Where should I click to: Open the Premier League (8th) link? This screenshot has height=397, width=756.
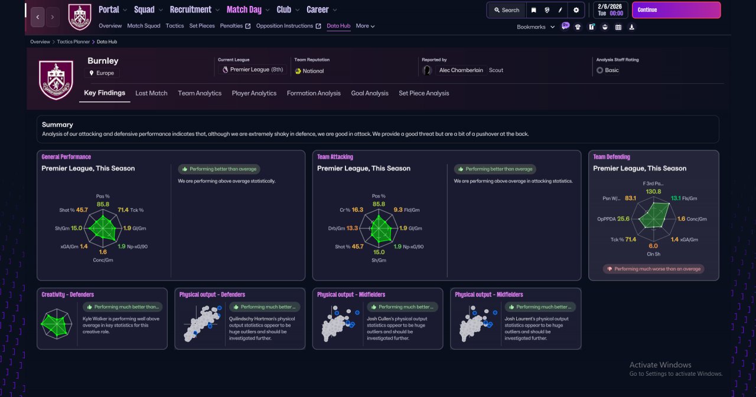[x=252, y=70]
